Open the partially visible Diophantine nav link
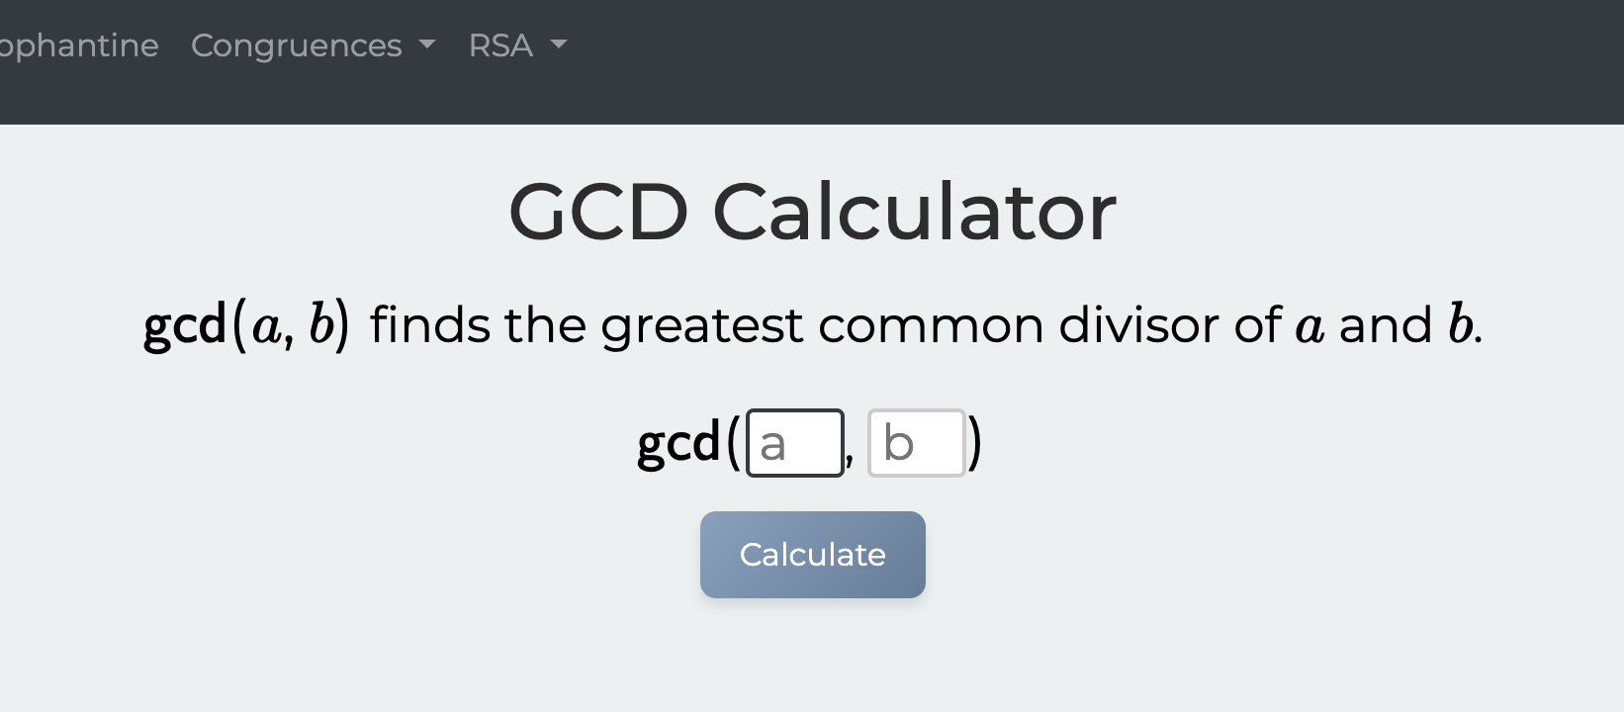The width and height of the screenshot is (1624, 712). pyautogui.click(x=78, y=45)
